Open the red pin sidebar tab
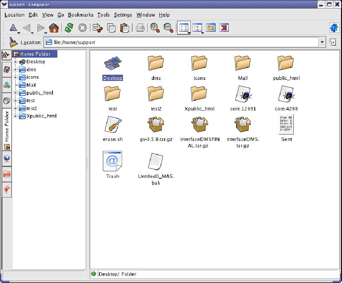Screen dimensions: 342x283 click(7, 190)
